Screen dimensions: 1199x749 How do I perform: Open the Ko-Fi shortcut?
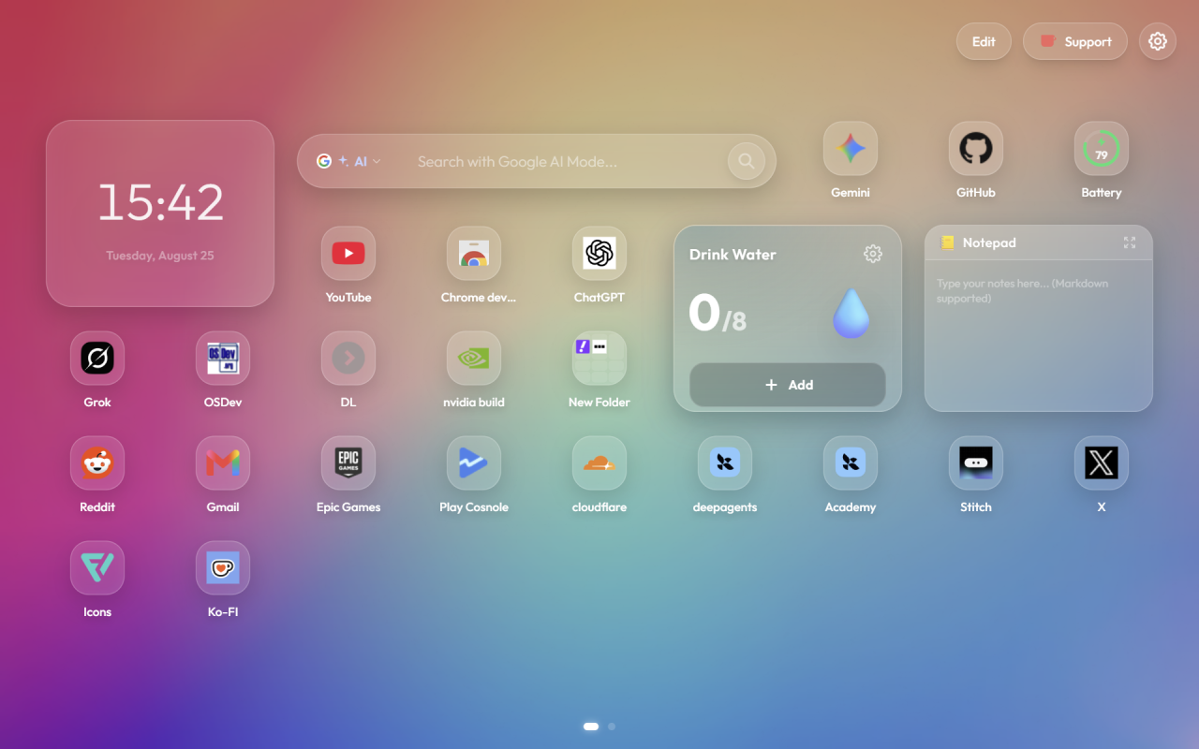223,567
